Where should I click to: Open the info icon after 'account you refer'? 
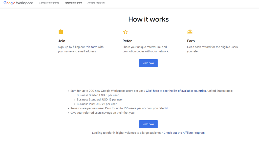click(x=166, y=108)
